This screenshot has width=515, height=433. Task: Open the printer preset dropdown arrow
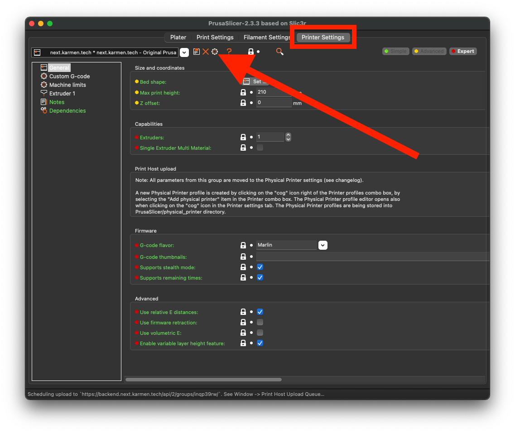pos(184,52)
